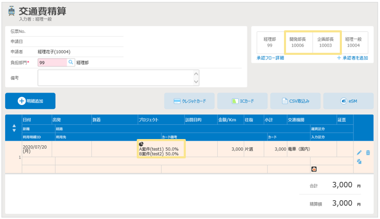Viewport: 380px width, 219px height.
Task: Click the 承認者を追加 link
Action: (x=352, y=58)
